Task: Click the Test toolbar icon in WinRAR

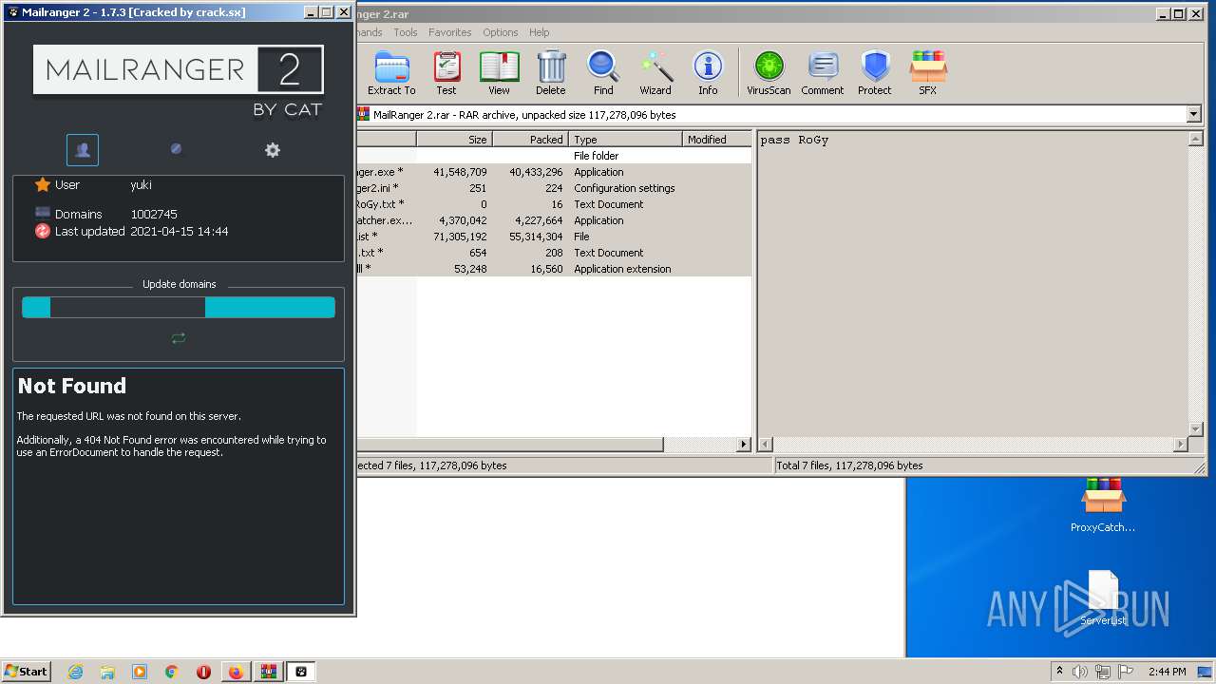Action: (x=446, y=73)
